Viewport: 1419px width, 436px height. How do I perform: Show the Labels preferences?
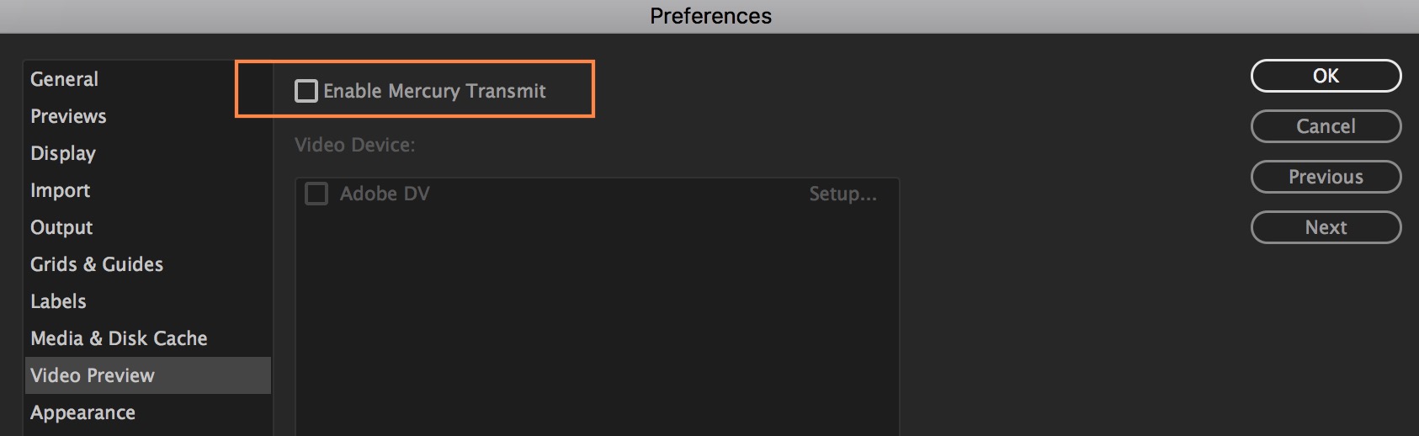pyautogui.click(x=58, y=301)
